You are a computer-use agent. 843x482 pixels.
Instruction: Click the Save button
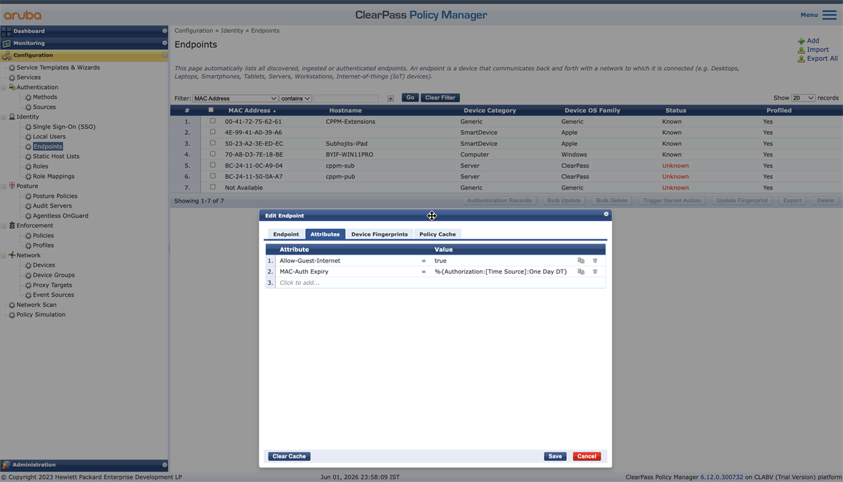[x=555, y=456]
